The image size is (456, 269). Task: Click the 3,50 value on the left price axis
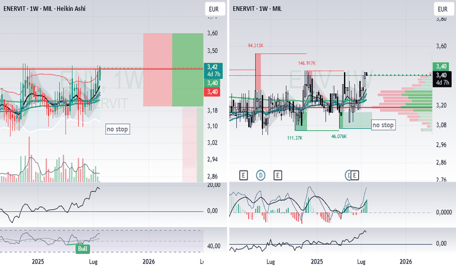[212, 50]
